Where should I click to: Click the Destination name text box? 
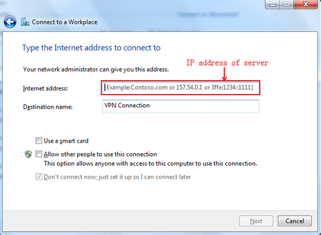point(181,106)
